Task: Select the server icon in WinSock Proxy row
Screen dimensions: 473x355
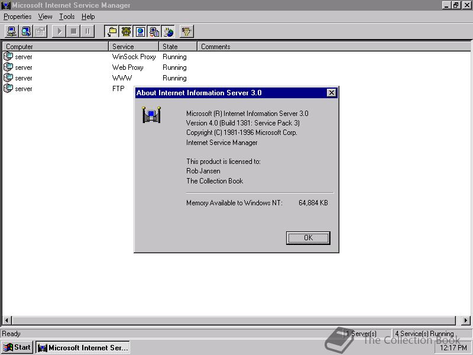Action: click(8, 56)
